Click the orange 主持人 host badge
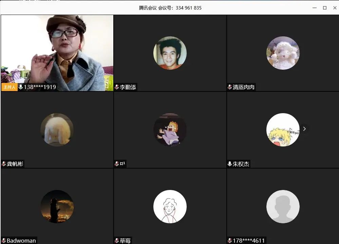The width and height of the screenshot is (339, 244). tap(9, 87)
